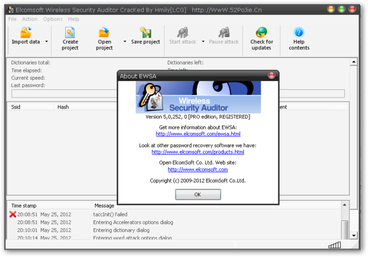The image size is (368, 257).
Task: Click the progress bar under Last password
Action: [x=178, y=93]
